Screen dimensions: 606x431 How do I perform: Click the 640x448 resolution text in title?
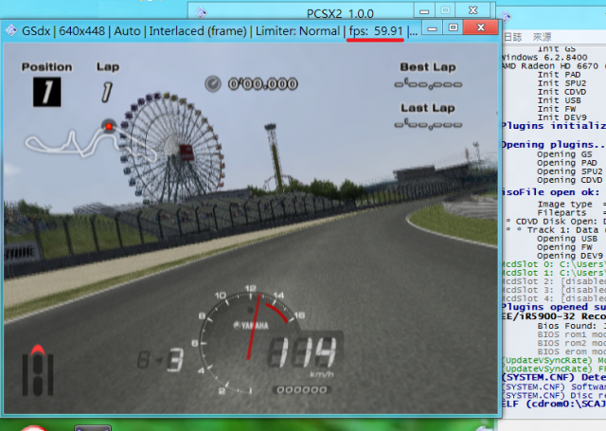81,30
